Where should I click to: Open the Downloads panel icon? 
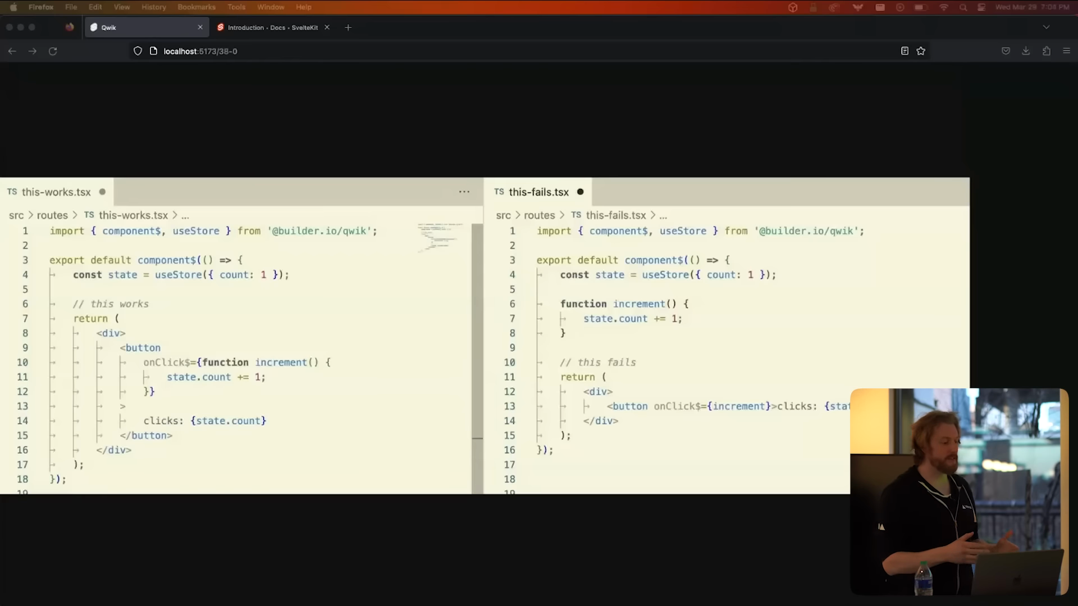(x=1026, y=51)
